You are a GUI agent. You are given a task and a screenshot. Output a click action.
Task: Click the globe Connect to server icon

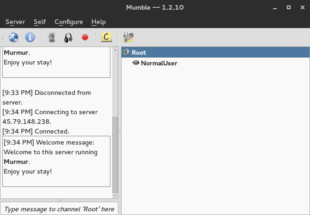point(13,37)
